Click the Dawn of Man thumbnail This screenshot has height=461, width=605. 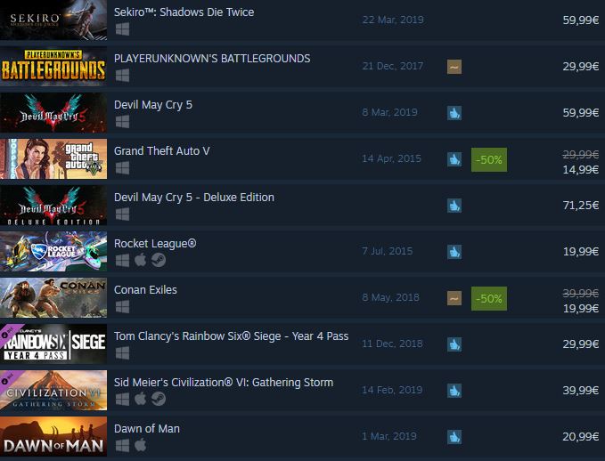point(53,436)
